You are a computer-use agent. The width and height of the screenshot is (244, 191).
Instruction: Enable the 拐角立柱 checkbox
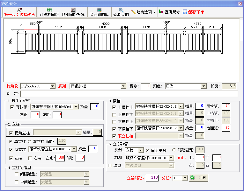(x=11, y=133)
